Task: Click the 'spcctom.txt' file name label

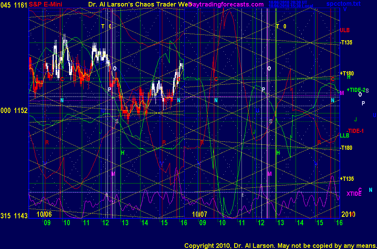Action: 343,3
